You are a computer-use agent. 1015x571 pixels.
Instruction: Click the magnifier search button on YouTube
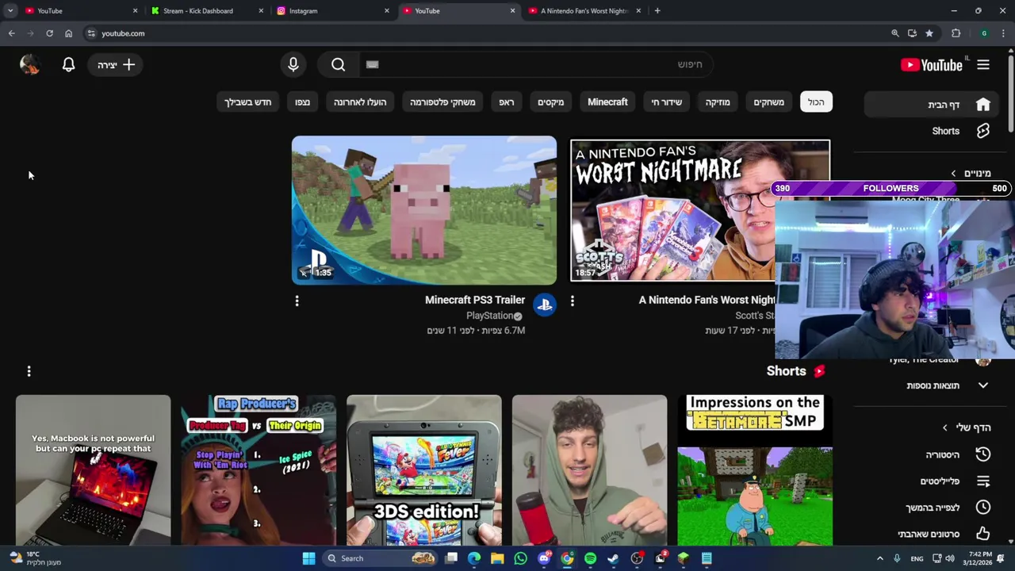tap(339, 65)
